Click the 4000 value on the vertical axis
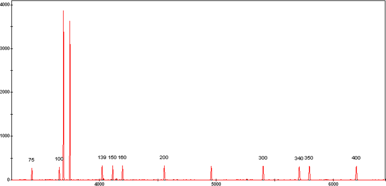The width and height of the screenshot is (386, 186). click(5, 5)
